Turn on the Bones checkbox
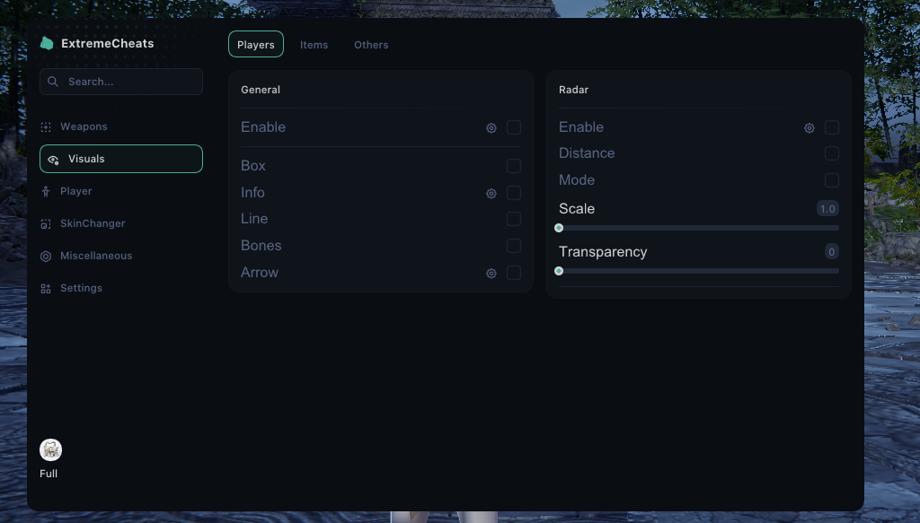The height and width of the screenshot is (523, 920). click(x=513, y=246)
